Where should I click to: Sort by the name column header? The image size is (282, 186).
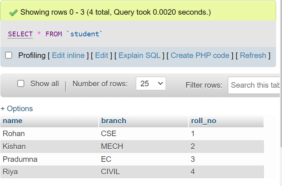(x=13, y=121)
